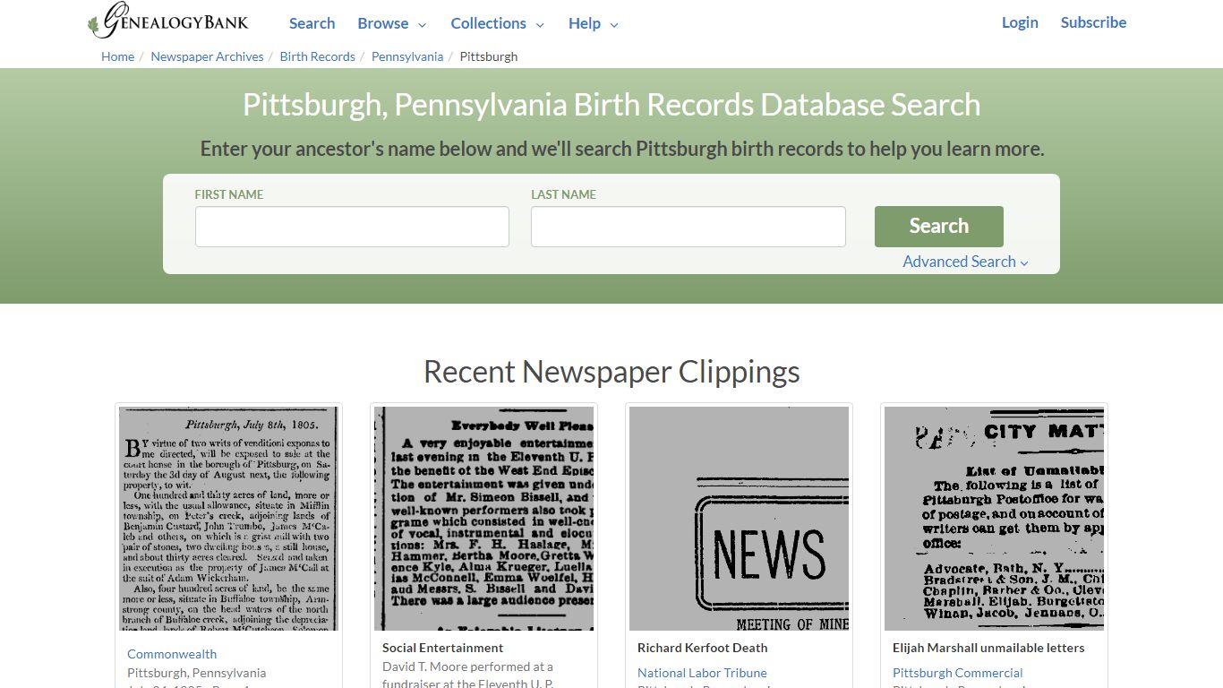Go to Newspaper Archives breadcrumb

(x=207, y=56)
